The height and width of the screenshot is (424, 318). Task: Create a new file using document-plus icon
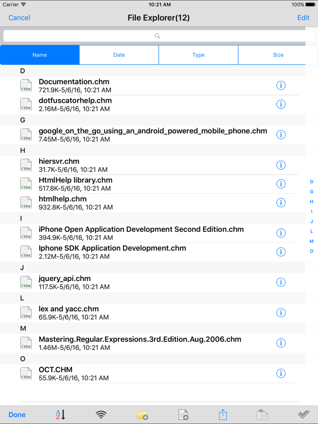(x=183, y=414)
